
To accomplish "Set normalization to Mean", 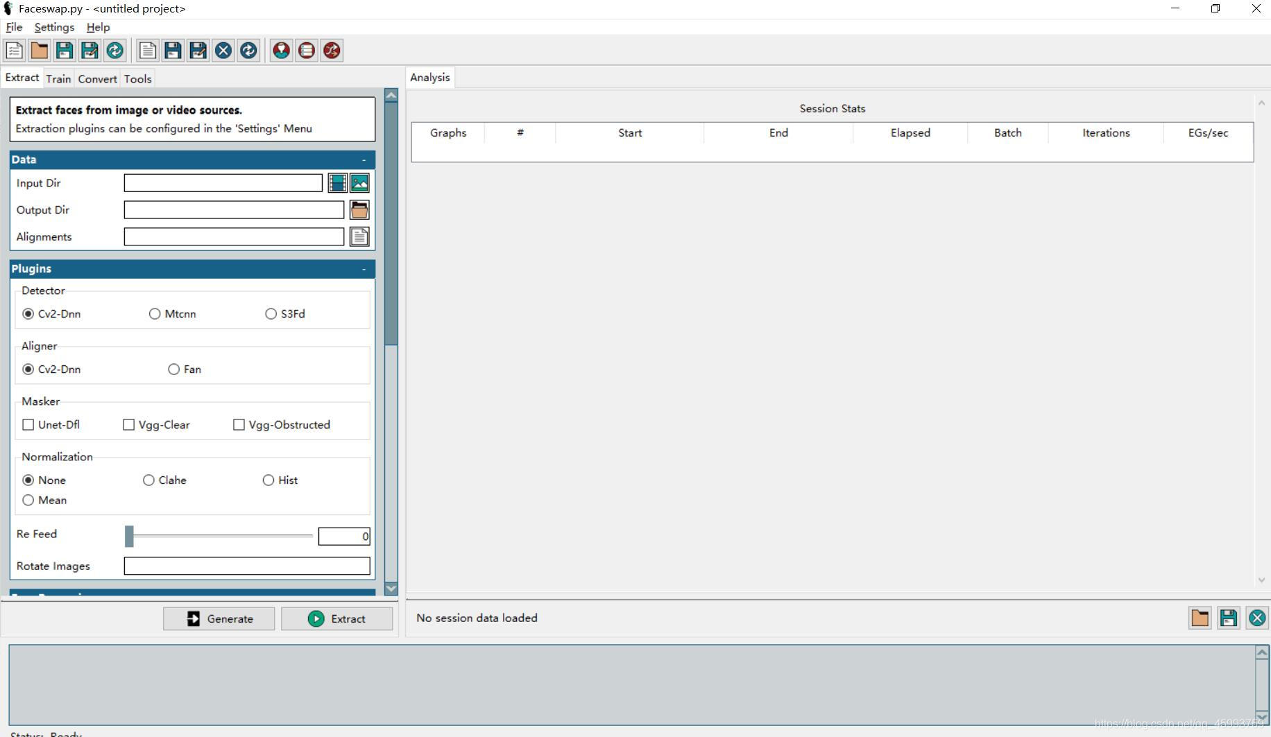I will 45,501.
